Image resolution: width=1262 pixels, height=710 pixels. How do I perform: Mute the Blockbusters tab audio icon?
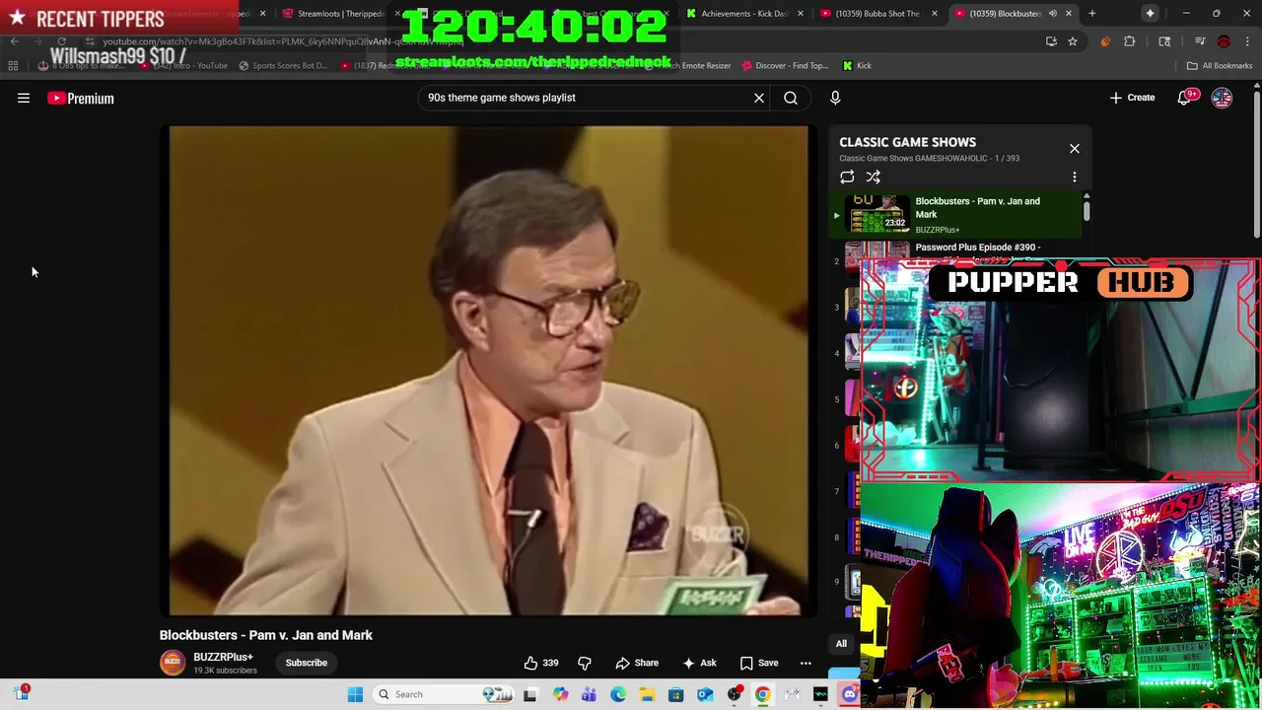[x=1053, y=14]
